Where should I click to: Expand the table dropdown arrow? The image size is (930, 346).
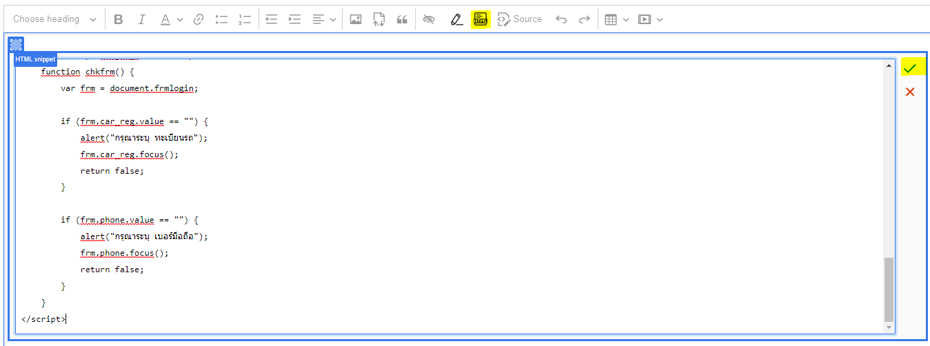626,19
